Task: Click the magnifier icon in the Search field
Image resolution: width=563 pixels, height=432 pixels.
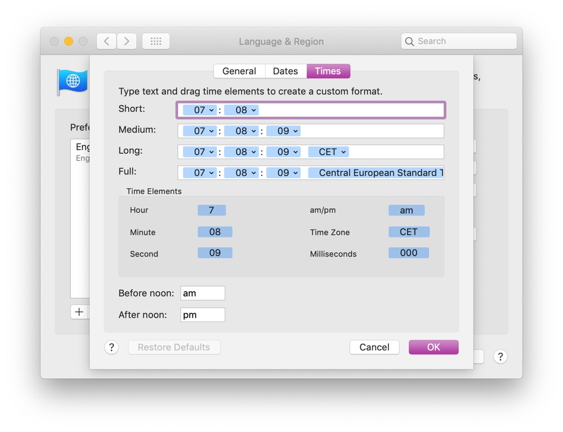Action: (409, 41)
